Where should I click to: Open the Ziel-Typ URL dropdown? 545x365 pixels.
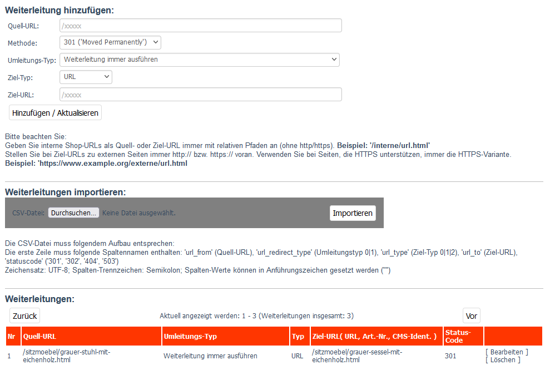(x=86, y=77)
